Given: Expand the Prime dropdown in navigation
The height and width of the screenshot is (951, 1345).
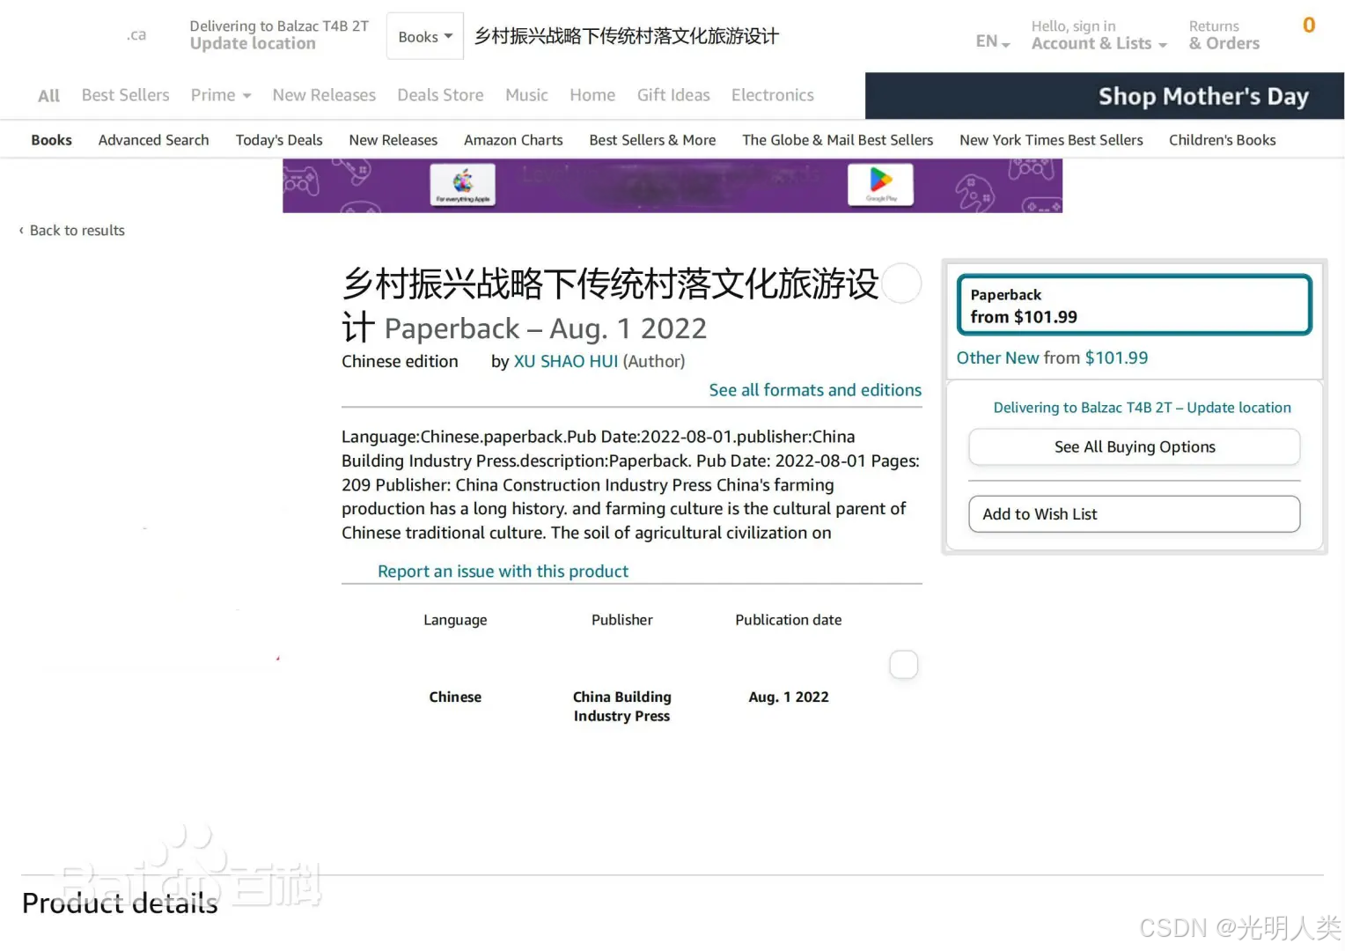Looking at the screenshot, I should pyautogui.click(x=221, y=95).
